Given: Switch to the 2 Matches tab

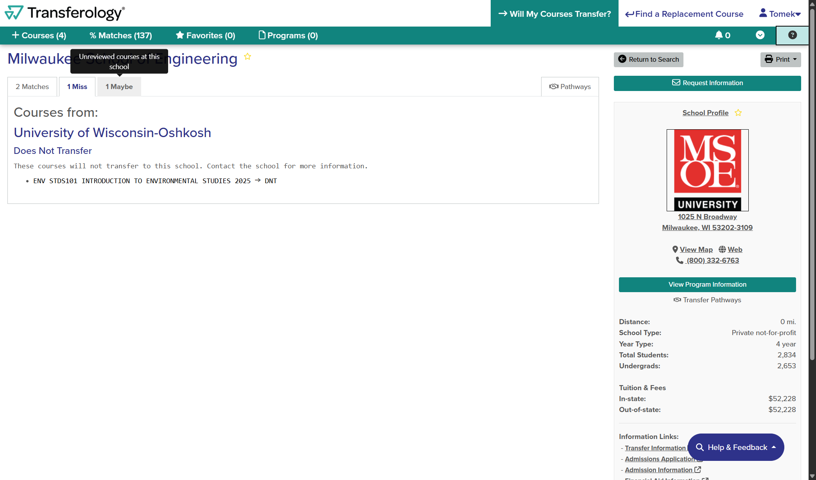Looking at the screenshot, I should pyautogui.click(x=32, y=87).
